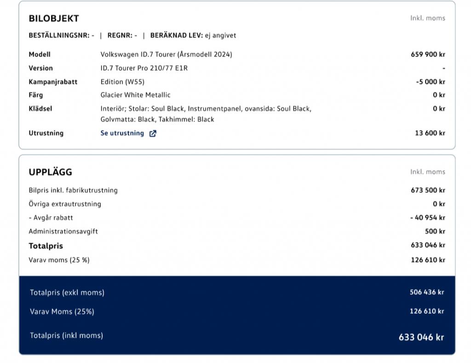The height and width of the screenshot is (363, 471).
Task: Click the ID.7 Tourer Pro version text
Action: pyautogui.click(x=144, y=68)
